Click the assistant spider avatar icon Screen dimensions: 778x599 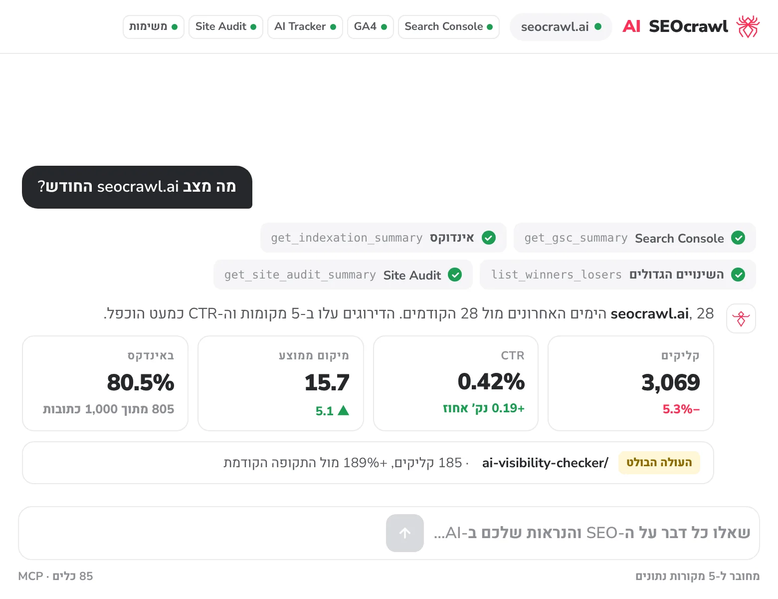741,318
